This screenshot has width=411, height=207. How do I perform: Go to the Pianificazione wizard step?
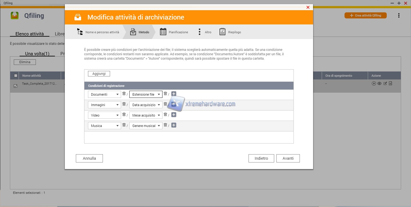(174, 32)
